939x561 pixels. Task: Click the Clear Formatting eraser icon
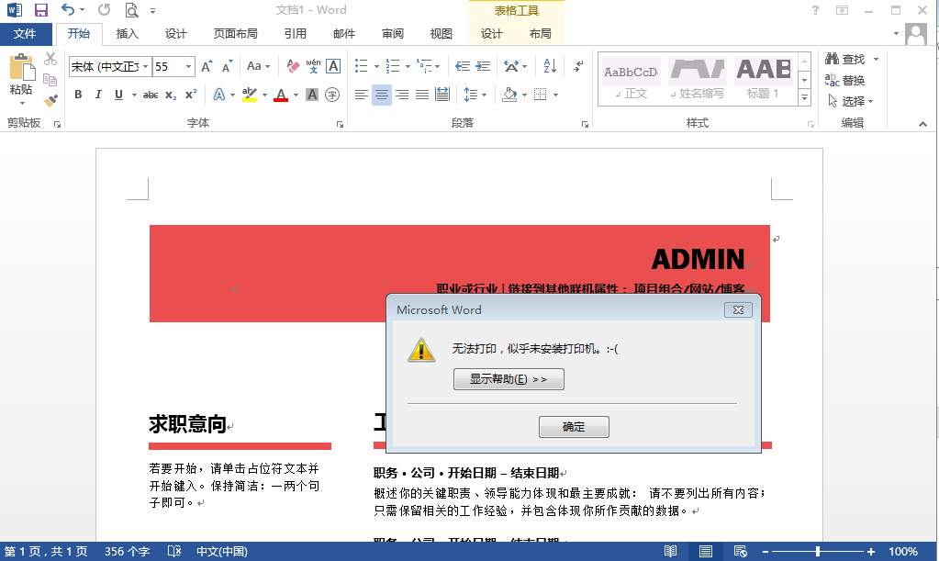pyautogui.click(x=292, y=66)
